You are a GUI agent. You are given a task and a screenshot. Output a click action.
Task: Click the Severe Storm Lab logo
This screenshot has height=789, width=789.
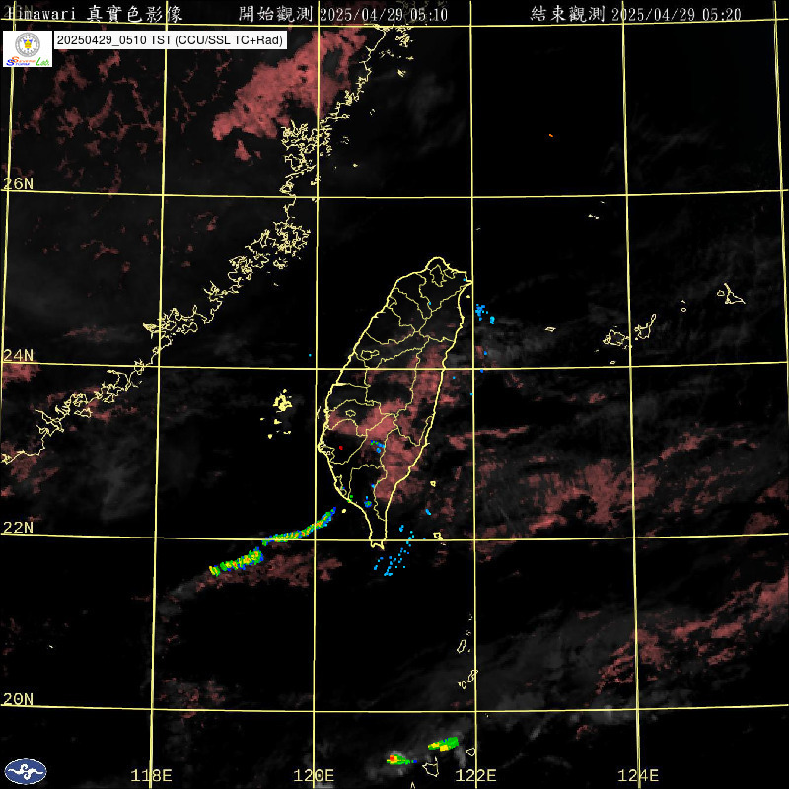[x=28, y=48]
